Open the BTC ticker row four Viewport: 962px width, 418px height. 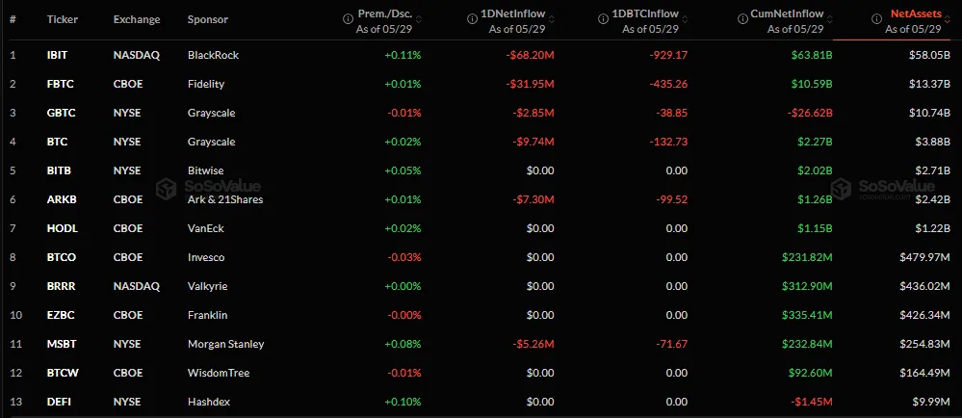pos(57,142)
